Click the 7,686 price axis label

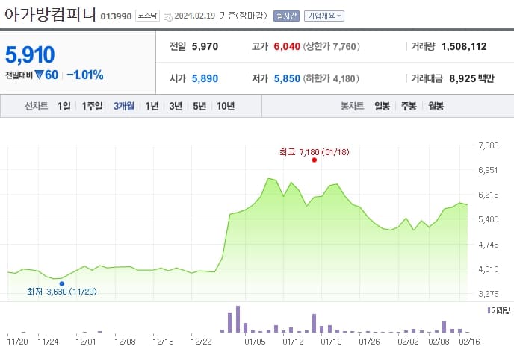pyautogui.click(x=488, y=145)
